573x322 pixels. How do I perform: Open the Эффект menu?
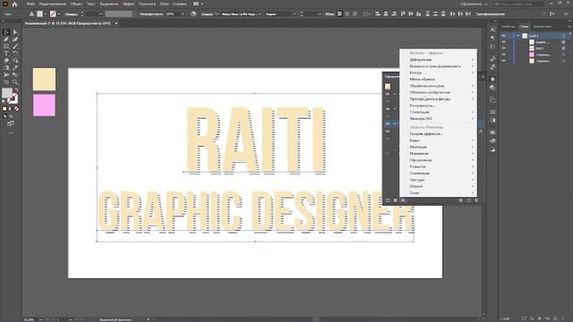coord(128,4)
